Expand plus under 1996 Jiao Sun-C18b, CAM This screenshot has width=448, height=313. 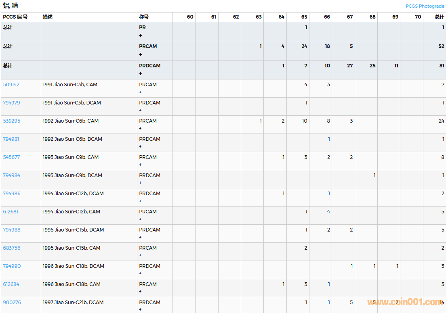pos(140,292)
